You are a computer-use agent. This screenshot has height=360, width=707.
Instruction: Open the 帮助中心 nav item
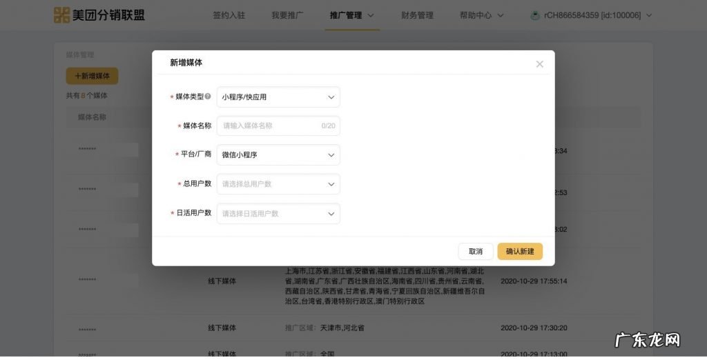(x=476, y=15)
